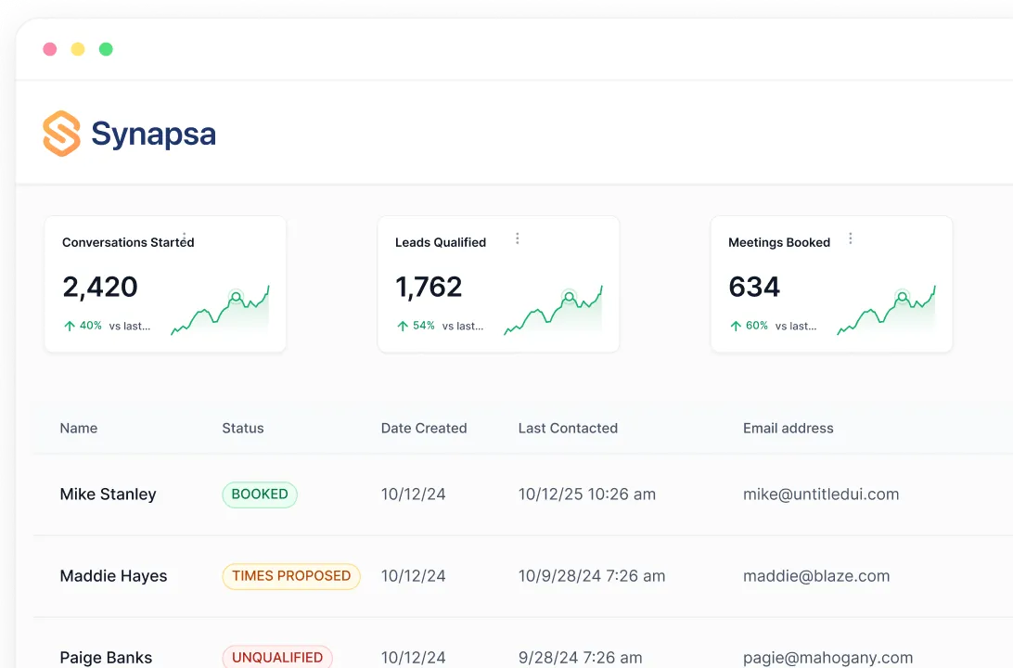The width and height of the screenshot is (1013, 668).
Task: Open the kebab menu on Leads Qualified card
Action: tap(516, 238)
